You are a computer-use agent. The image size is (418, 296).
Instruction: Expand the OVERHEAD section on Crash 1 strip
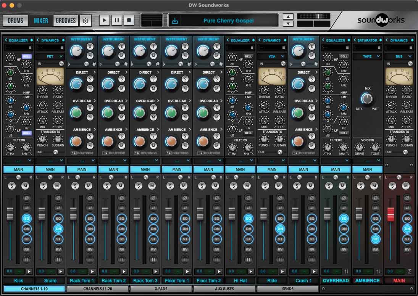tap(316, 101)
